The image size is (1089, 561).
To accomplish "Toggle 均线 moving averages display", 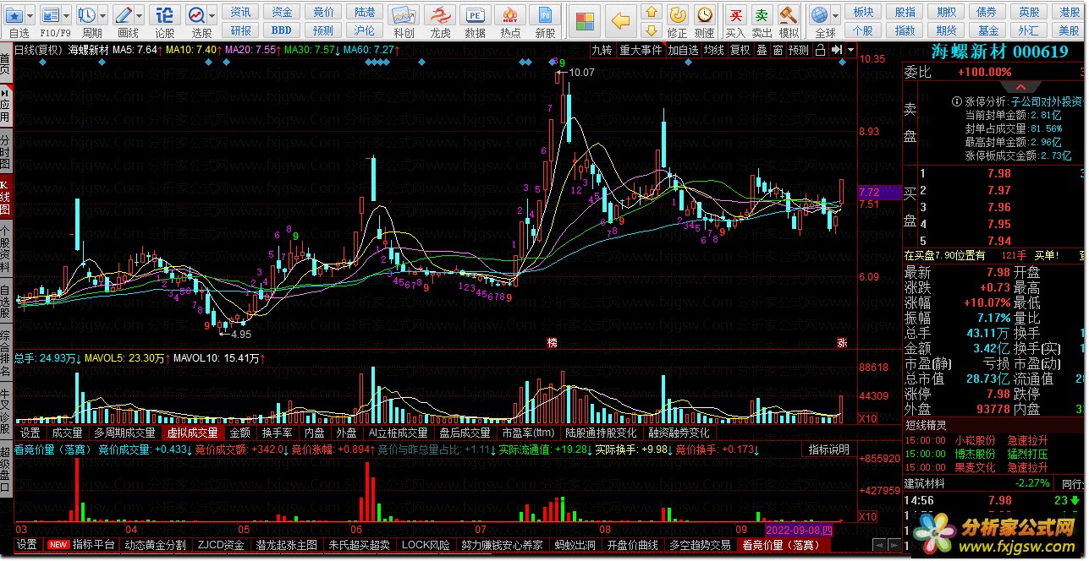I will click(714, 50).
